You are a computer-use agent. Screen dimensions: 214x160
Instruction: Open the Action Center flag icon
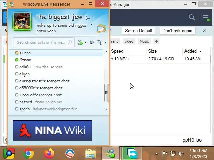tap(165, 153)
